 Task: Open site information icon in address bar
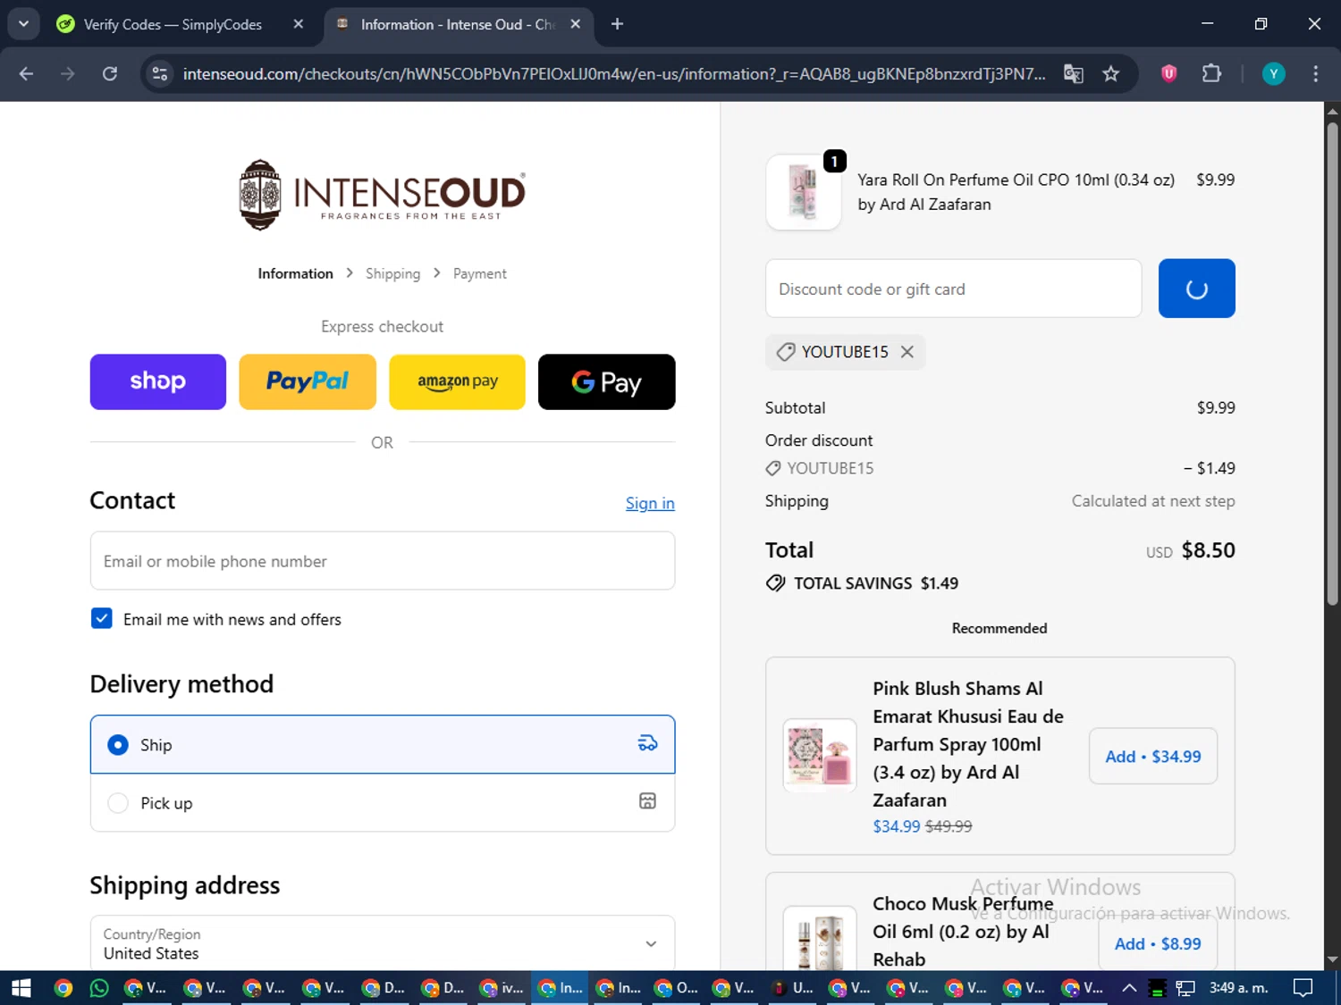[160, 74]
